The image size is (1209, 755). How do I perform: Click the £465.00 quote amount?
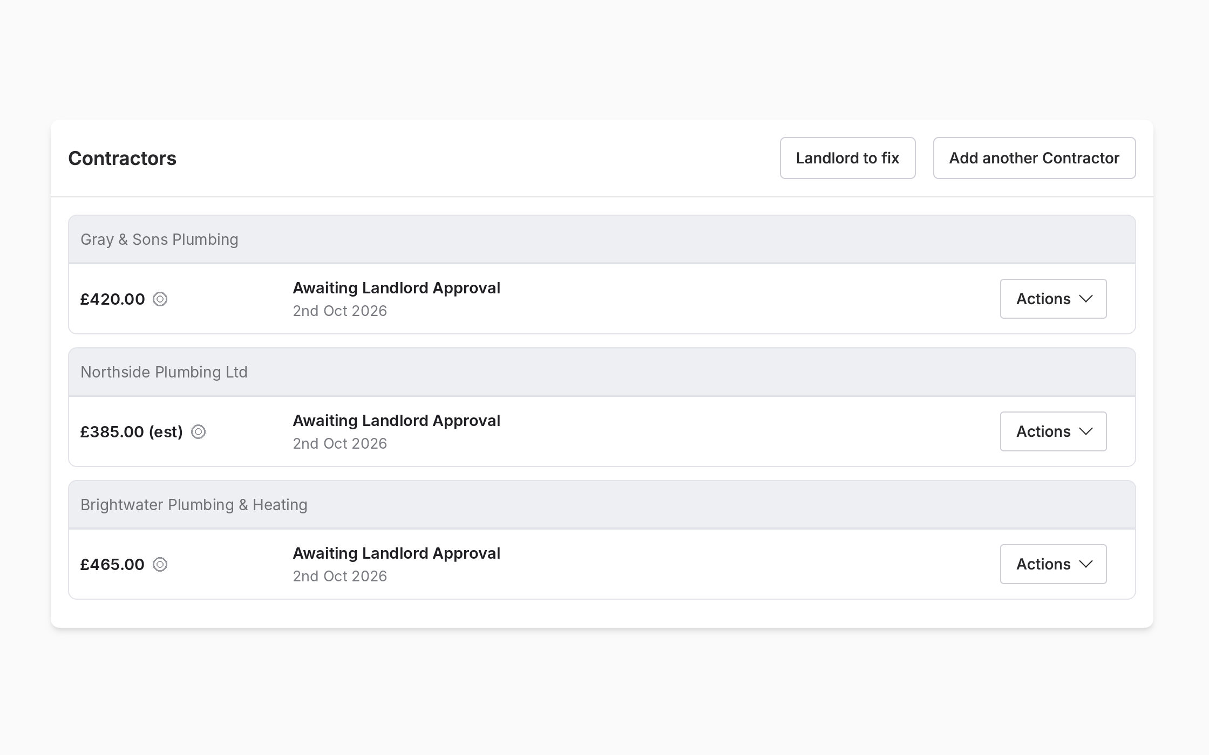112,564
